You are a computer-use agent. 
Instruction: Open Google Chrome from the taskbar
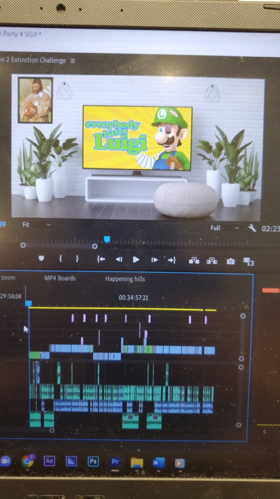[28, 461]
